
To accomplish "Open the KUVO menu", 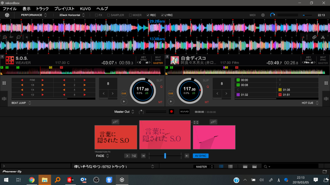I will click(x=85, y=9).
